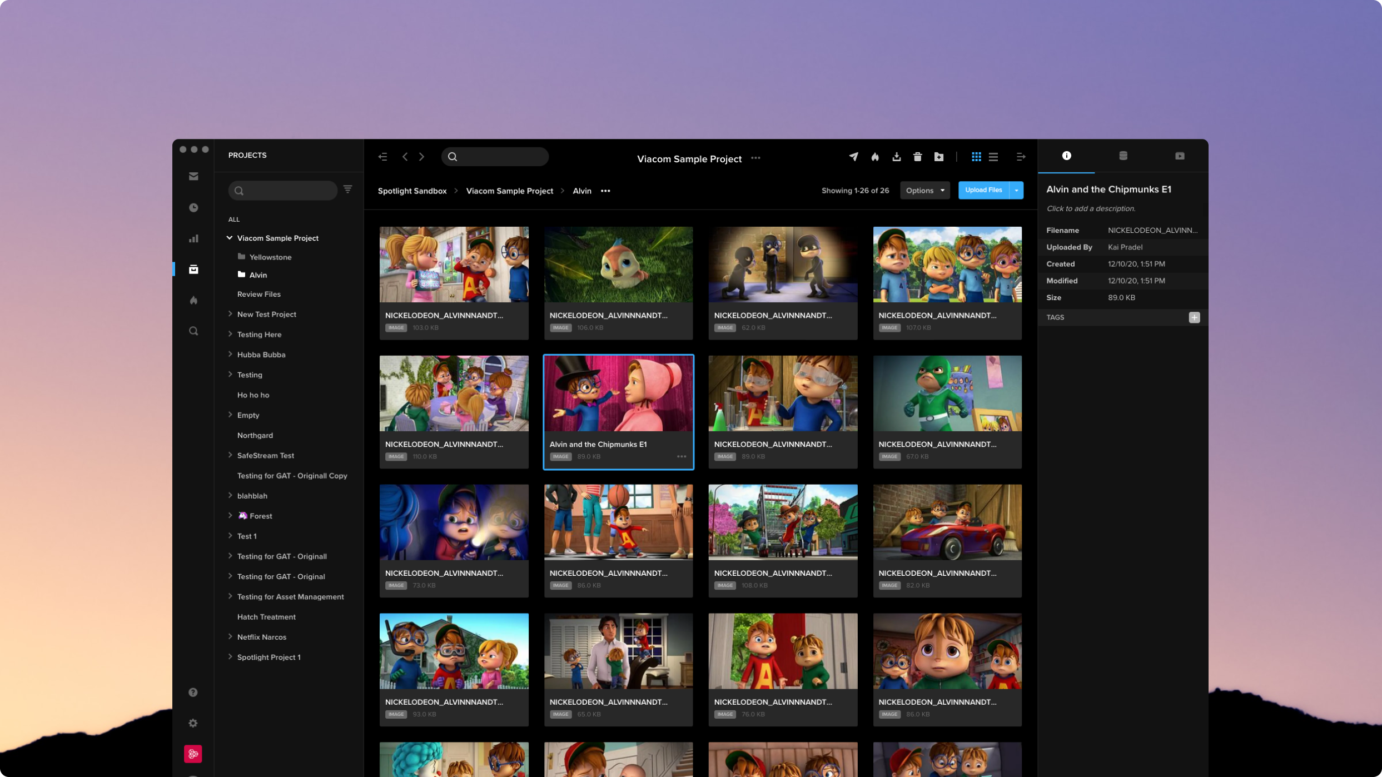Toggle grid view layout
The height and width of the screenshot is (777, 1382).
[x=976, y=157]
